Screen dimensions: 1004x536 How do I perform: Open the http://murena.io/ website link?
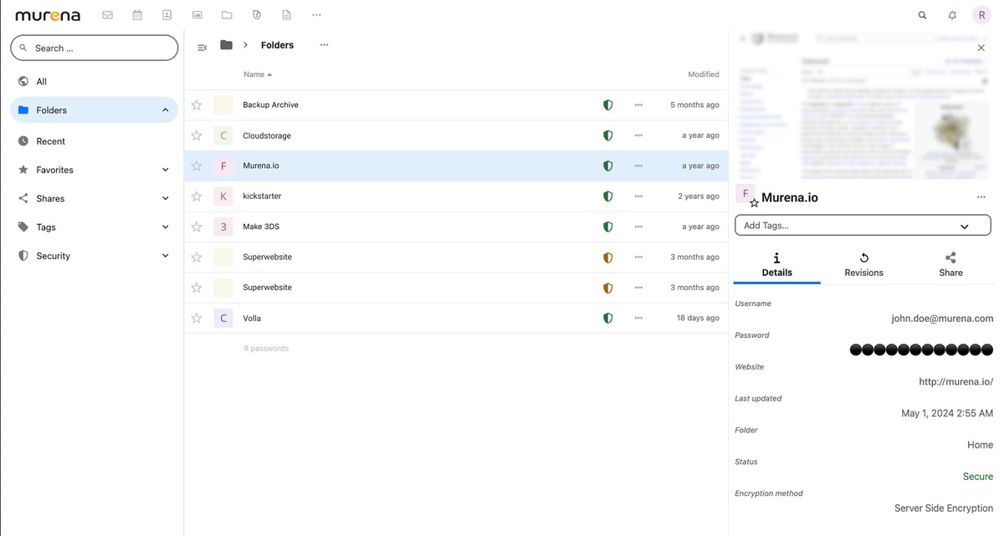955,381
